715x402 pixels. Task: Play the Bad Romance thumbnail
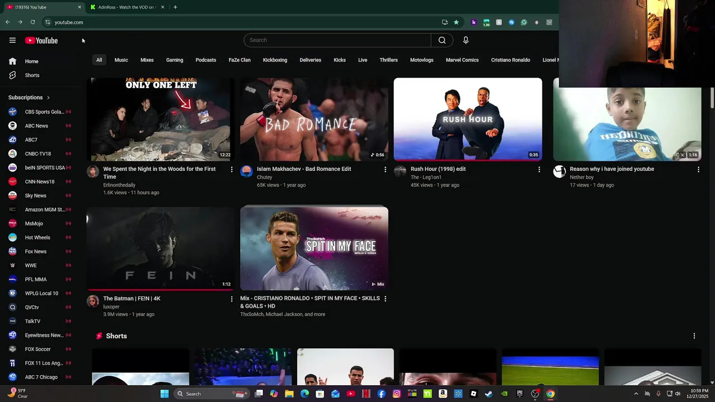314,119
